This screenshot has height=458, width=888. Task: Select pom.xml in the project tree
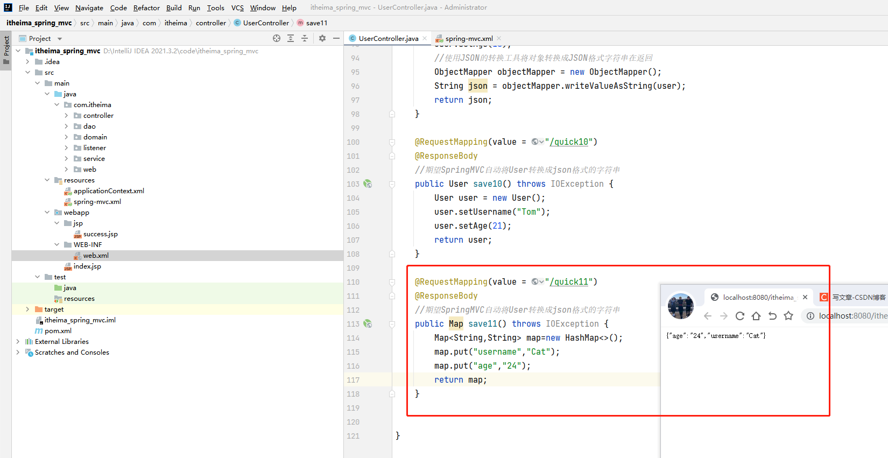(58, 331)
